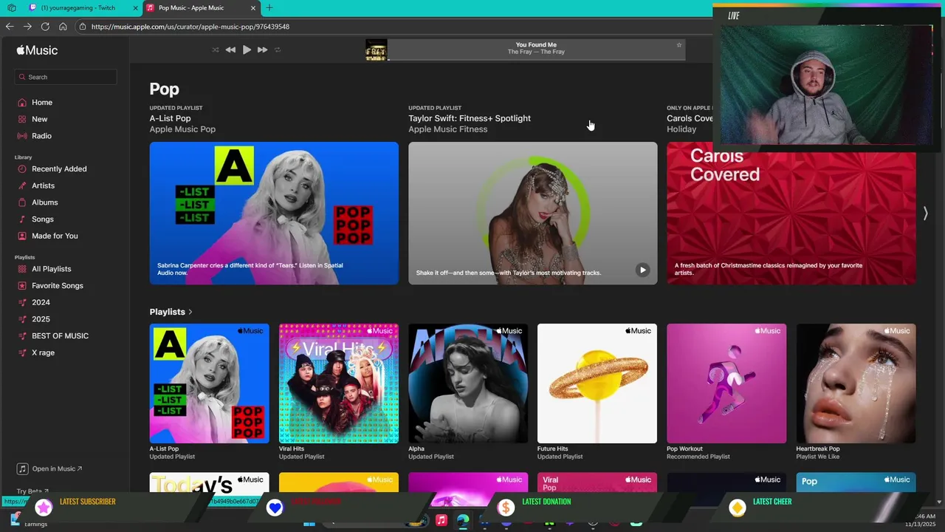This screenshot has height=532, width=945.
Task: Toggle repeat mode in the player
Action: click(x=278, y=50)
